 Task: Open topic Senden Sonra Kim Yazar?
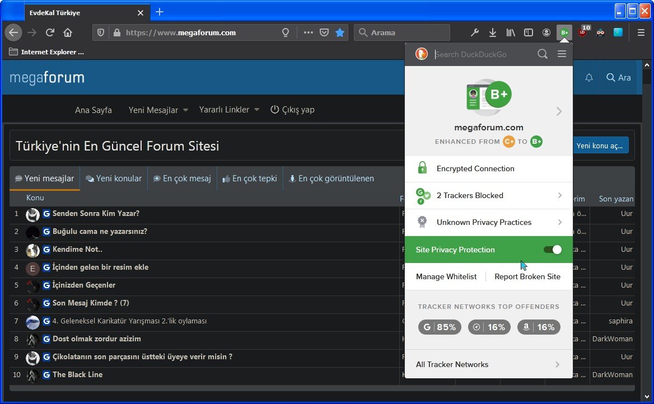click(96, 213)
